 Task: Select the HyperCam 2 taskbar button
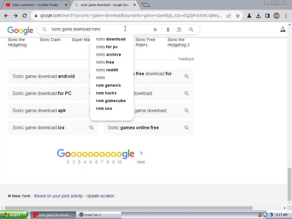[x=99, y=215]
